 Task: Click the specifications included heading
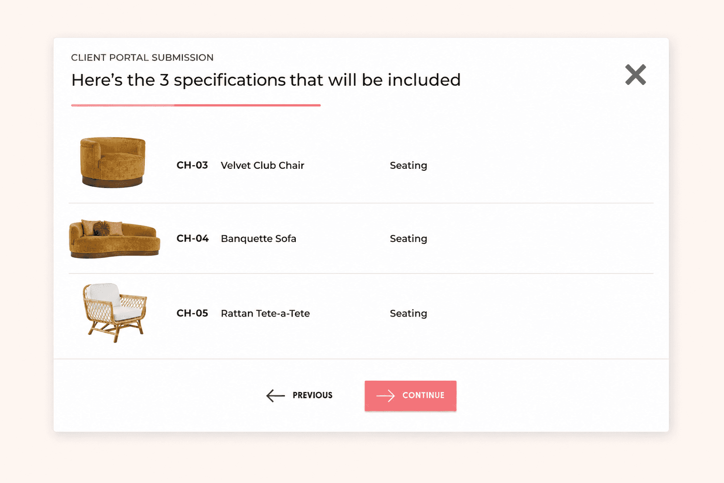pos(266,80)
